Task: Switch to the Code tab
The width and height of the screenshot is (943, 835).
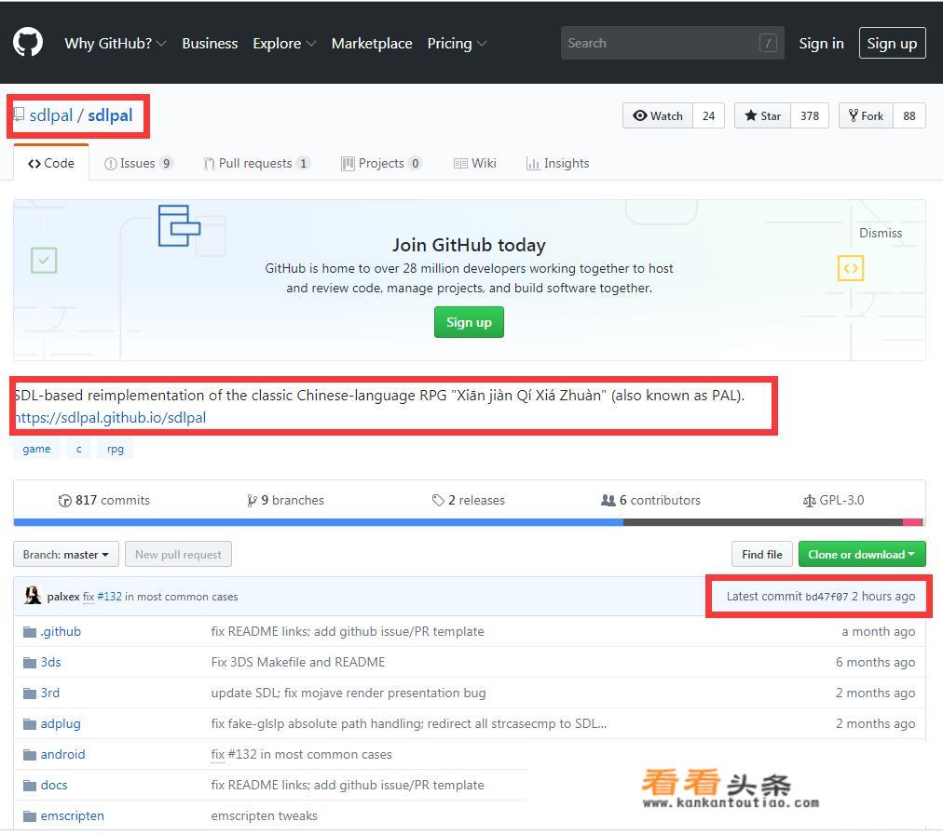Action: coord(51,163)
